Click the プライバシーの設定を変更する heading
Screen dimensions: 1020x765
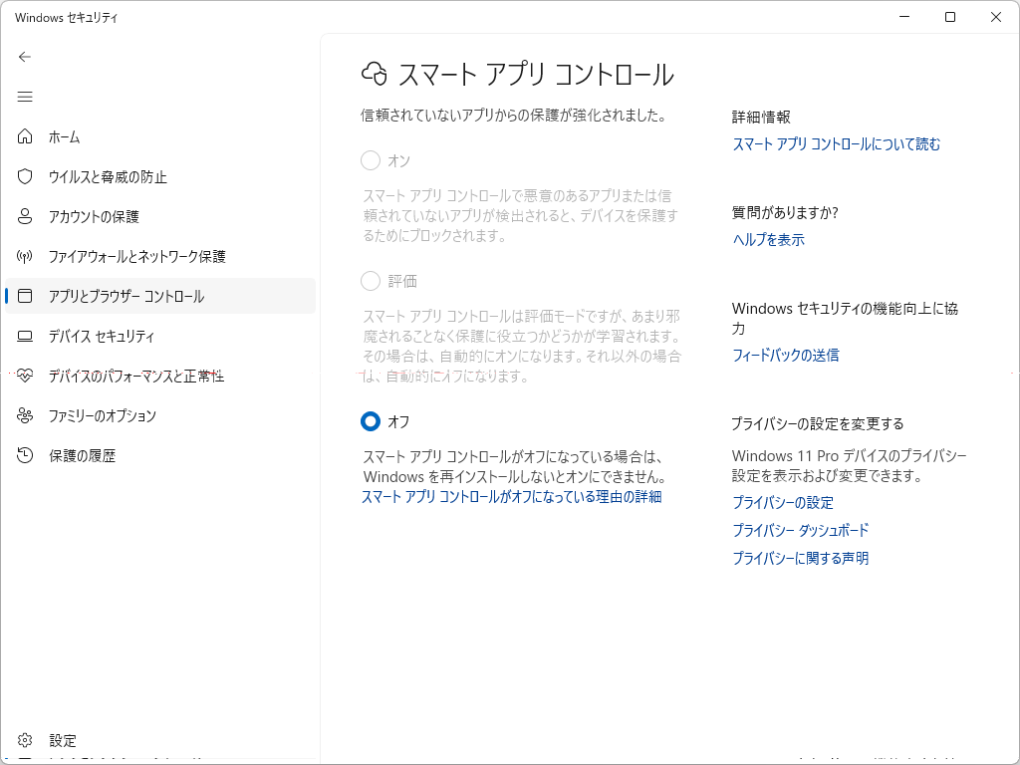pyautogui.click(x=818, y=424)
